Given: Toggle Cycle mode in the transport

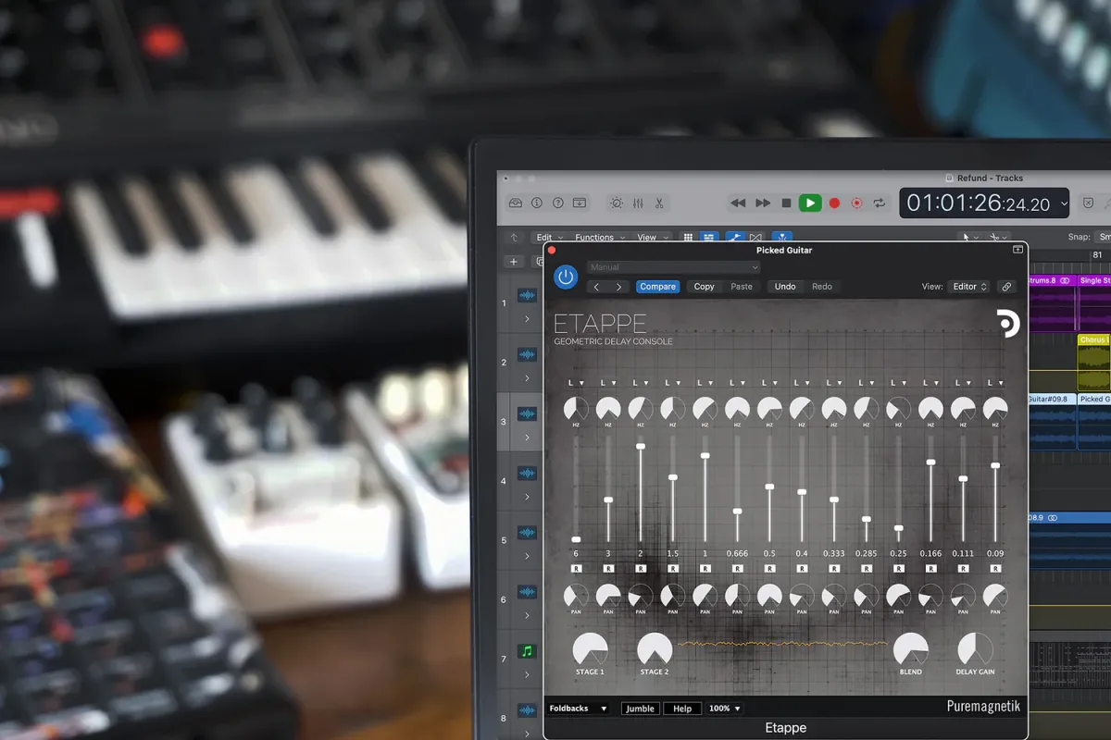Looking at the screenshot, I should [880, 203].
